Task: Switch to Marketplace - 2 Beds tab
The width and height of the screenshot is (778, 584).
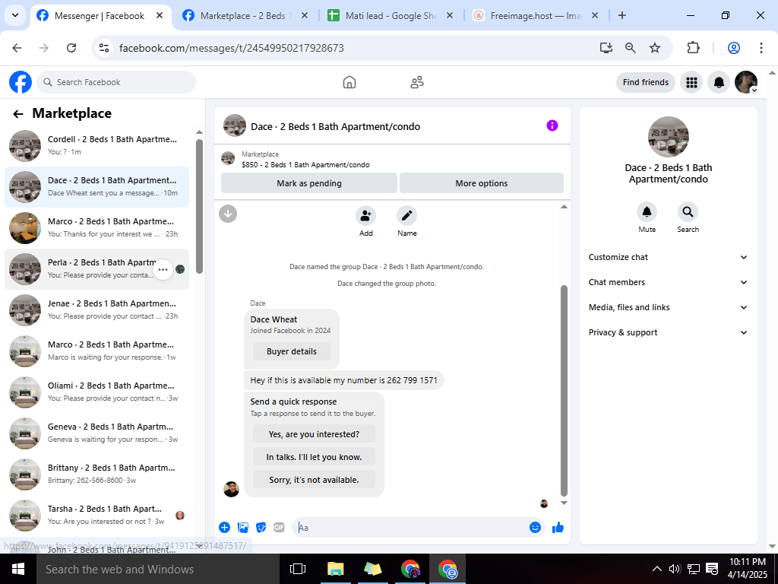Action: tap(245, 16)
